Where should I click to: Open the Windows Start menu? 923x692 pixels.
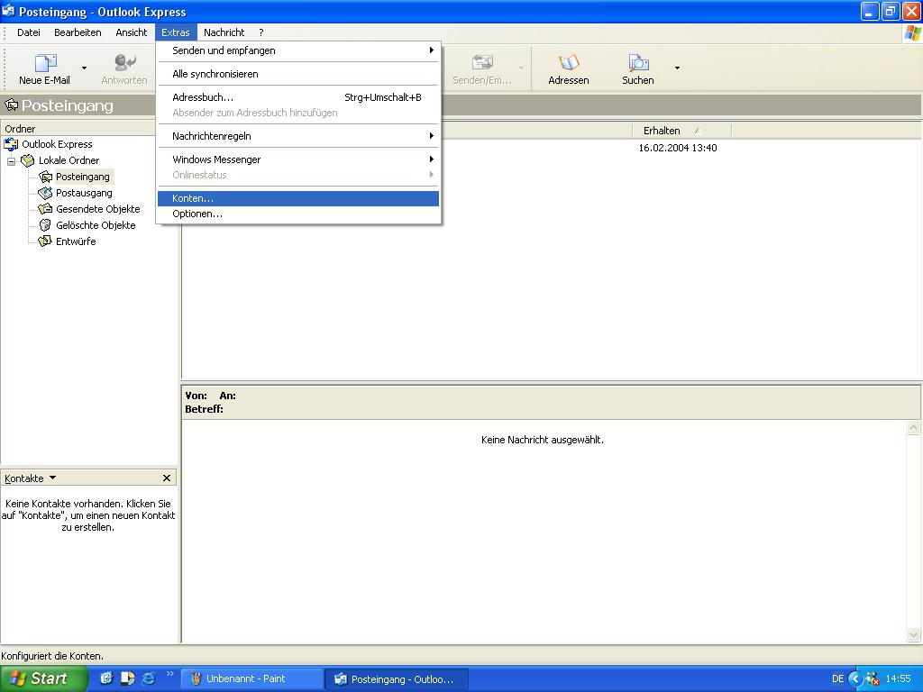(x=43, y=678)
